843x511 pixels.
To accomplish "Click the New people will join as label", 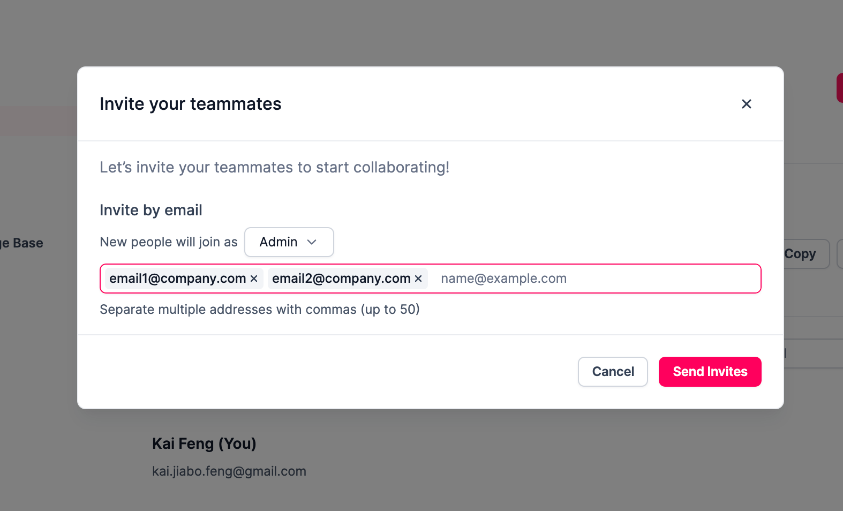I will [x=169, y=242].
